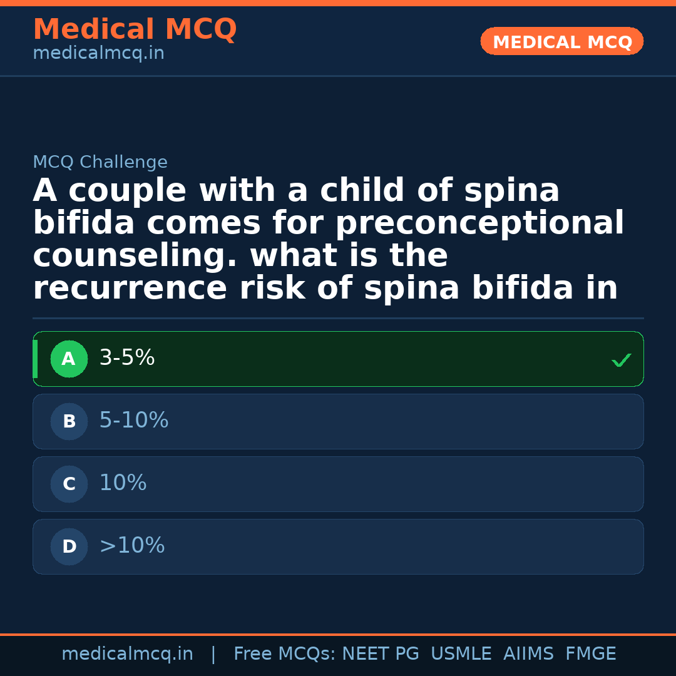Click the MCQ Challenge label
Screen dimensions: 676x676
(x=100, y=163)
